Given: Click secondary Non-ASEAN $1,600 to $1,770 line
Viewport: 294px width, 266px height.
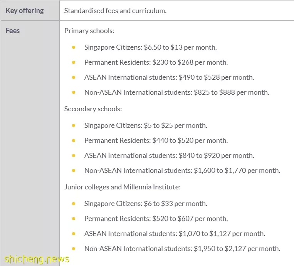Looking at the screenshot, I should coord(182,171).
